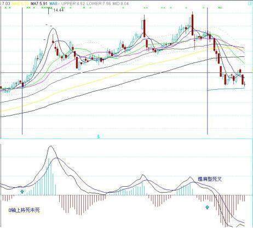
Task: Click the 14.44 high price label
Action: pyautogui.click(x=59, y=10)
